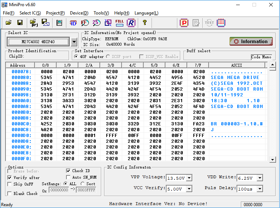Click the Read chip R icon
Screen dimensions: 280x208
click(x=131, y=23)
